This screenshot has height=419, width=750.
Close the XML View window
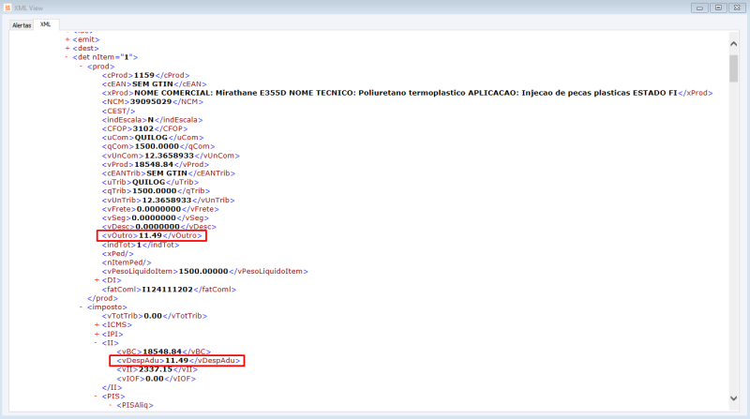737,7
